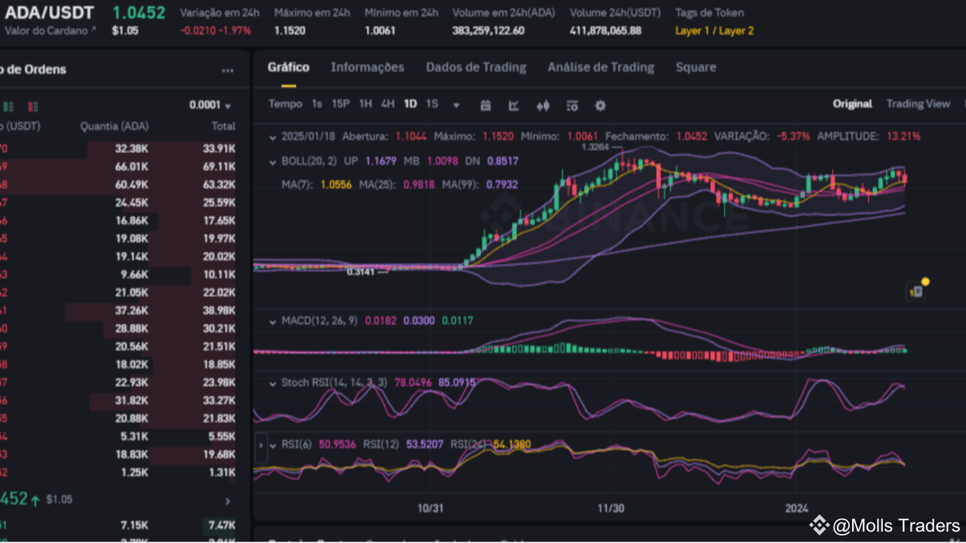Click the right-arrow at the order book bottom
Viewport: 966px width, 543px height.
click(x=227, y=501)
